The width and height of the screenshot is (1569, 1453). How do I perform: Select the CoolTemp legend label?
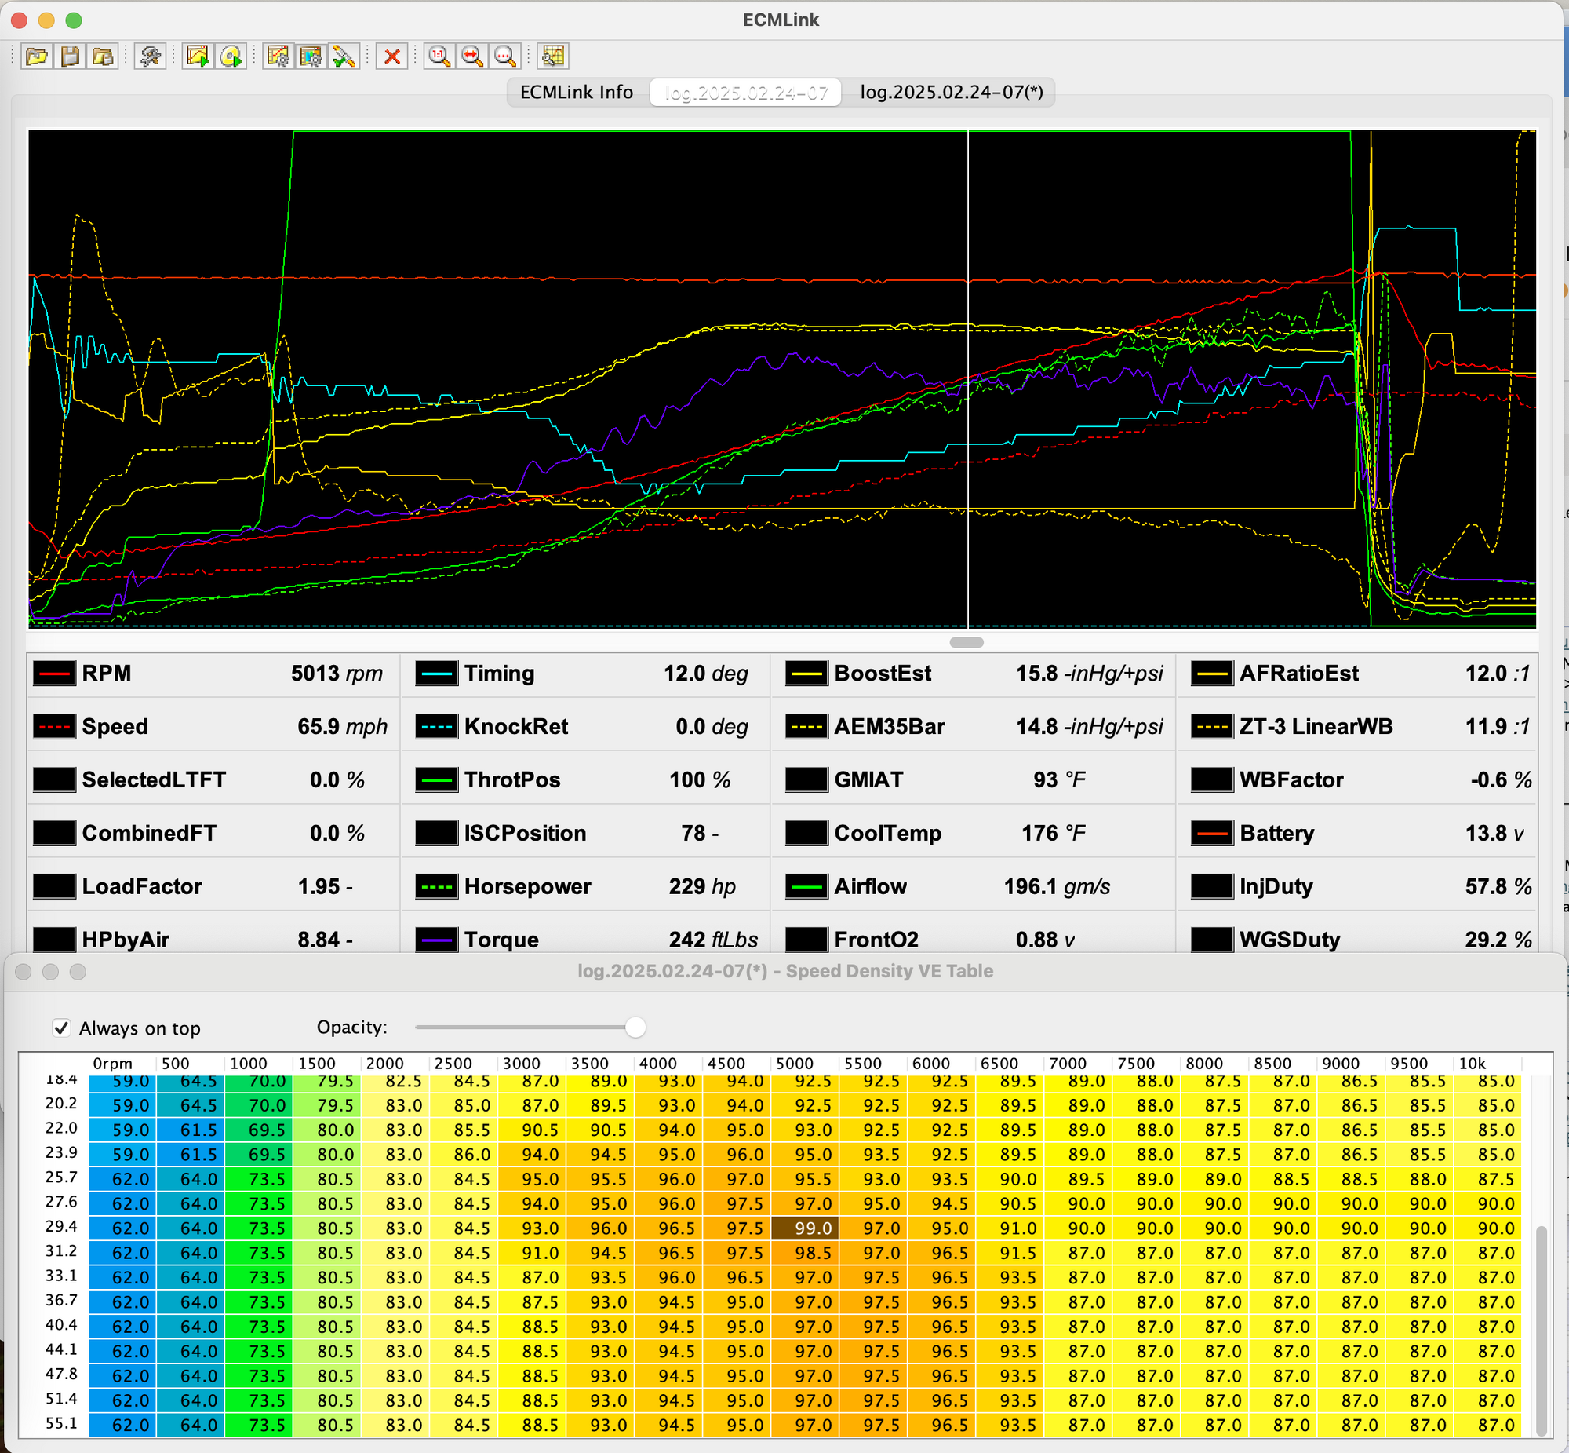coord(888,833)
